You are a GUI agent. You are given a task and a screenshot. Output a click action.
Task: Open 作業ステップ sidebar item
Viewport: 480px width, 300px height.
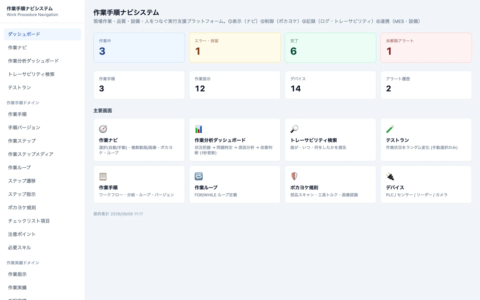pyautogui.click(x=43, y=141)
